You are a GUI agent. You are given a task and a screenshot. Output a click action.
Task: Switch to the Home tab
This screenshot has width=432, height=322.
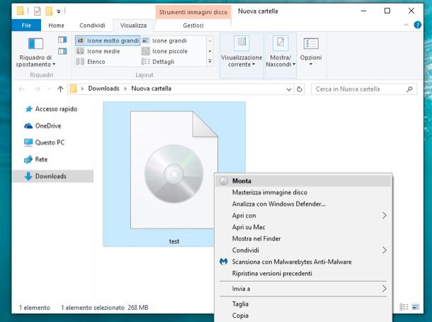point(56,26)
